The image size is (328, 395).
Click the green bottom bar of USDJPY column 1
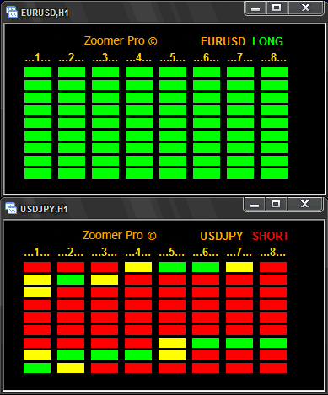(37, 368)
